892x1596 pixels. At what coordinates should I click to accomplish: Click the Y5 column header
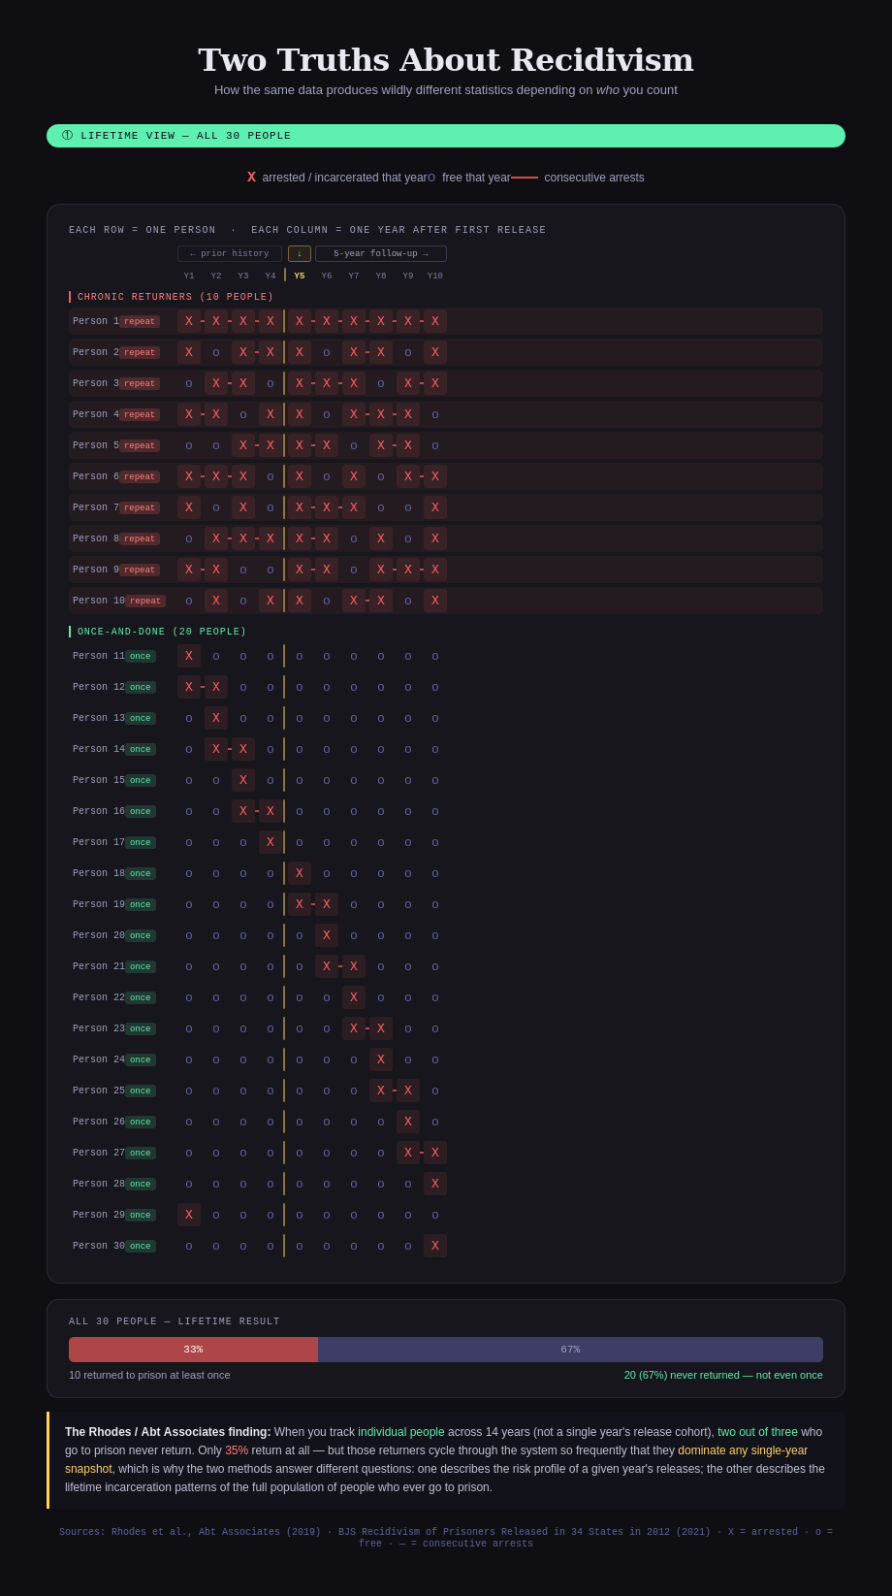tap(300, 277)
